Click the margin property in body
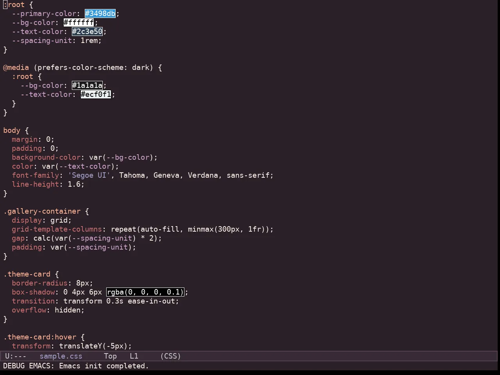 [25, 139]
